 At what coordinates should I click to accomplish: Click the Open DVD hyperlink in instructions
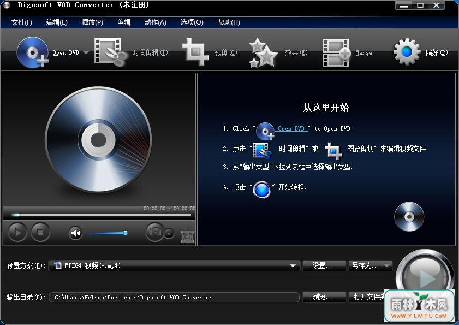coord(291,129)
